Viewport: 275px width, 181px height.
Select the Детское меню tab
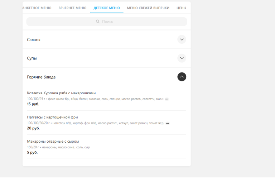(x=107, y=8)
